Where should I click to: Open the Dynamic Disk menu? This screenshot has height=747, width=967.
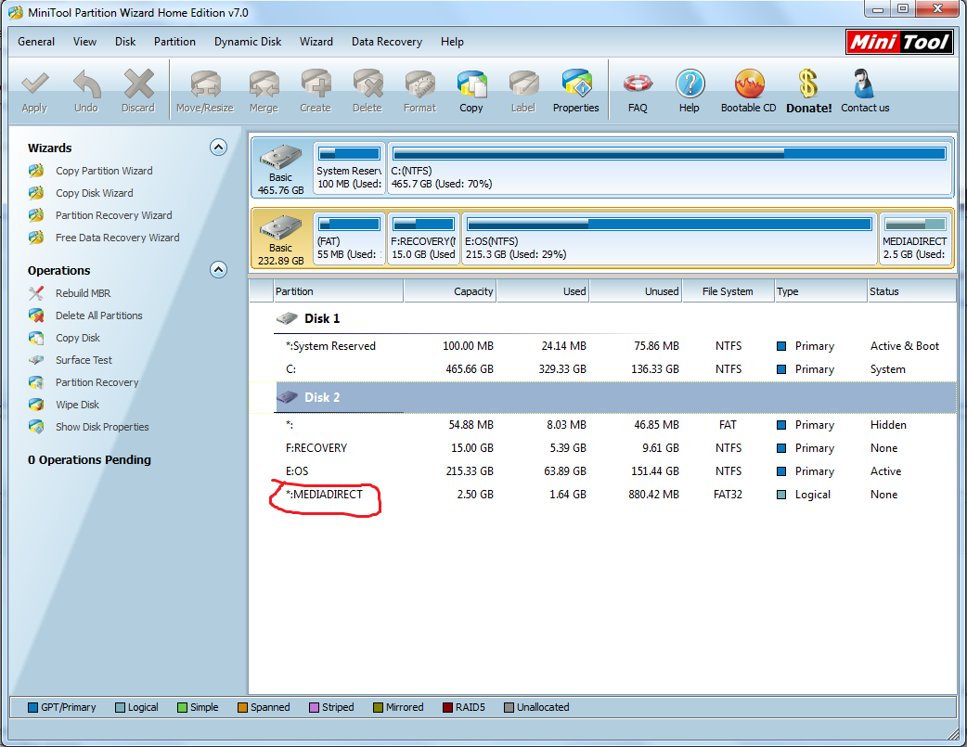point(248,42)
